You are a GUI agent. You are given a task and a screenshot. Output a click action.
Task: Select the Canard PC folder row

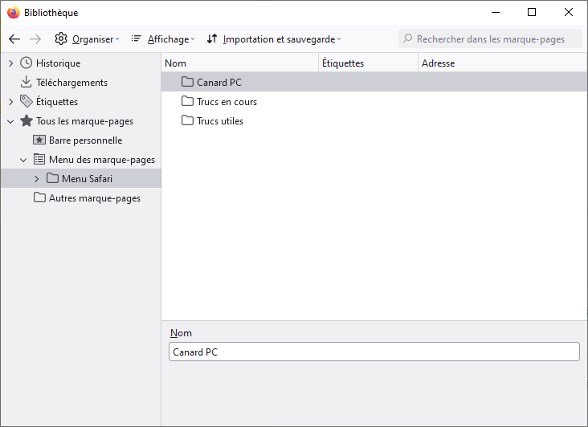(x=374, y=82)
